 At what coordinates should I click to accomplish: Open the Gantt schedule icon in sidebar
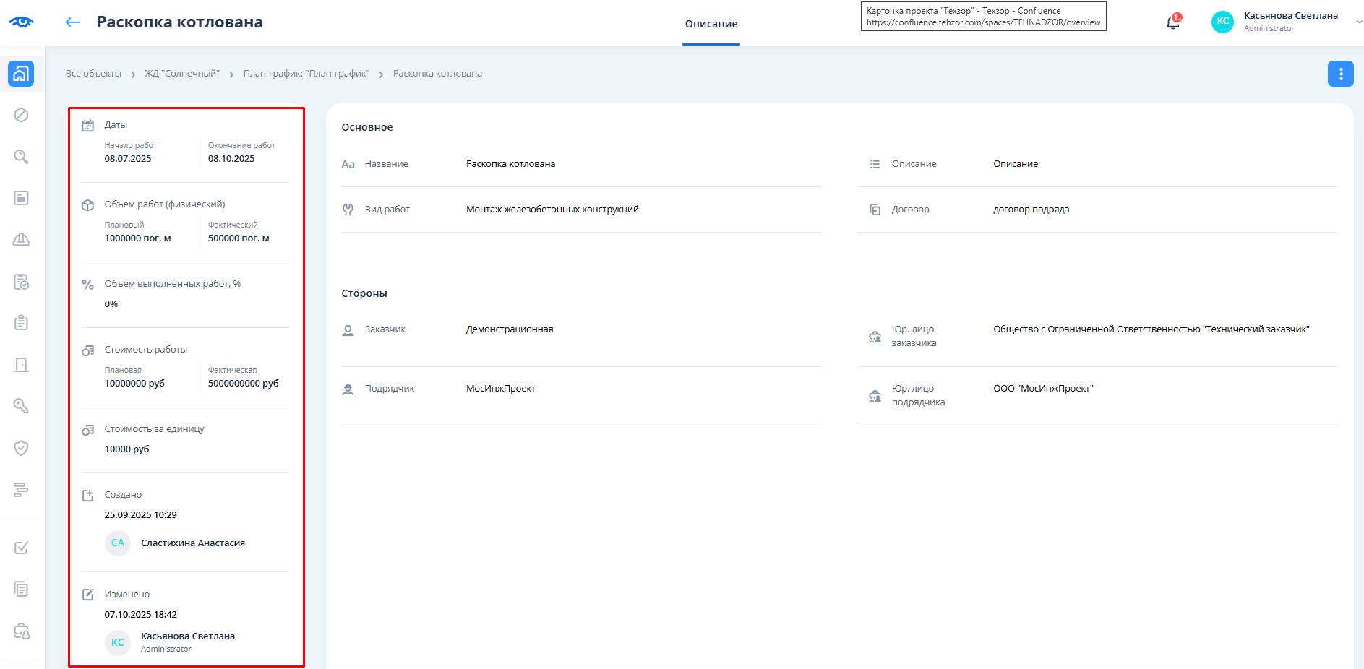pos(22,490)
